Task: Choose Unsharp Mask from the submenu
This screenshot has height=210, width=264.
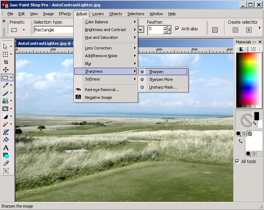Action: pos(163,87)
